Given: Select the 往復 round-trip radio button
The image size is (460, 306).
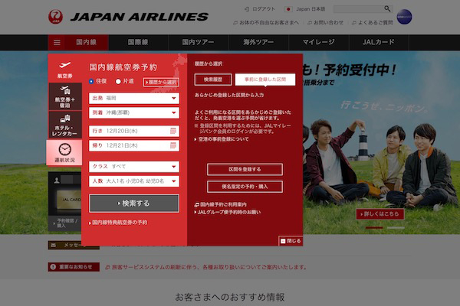Looking at the screenshot, I should (x=91, y=81).
